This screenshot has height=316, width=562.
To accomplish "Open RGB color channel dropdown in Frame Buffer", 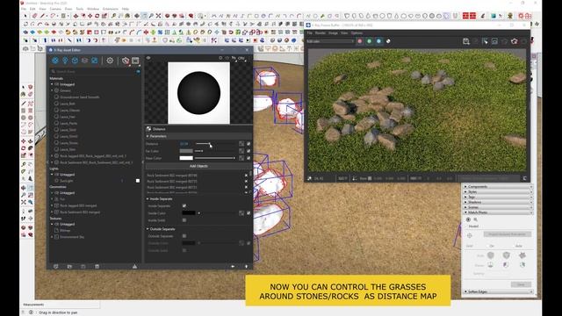I will point(330,41).
